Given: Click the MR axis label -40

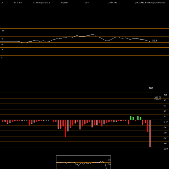Looking at the screenshot, I should click(x=165, y=133).
